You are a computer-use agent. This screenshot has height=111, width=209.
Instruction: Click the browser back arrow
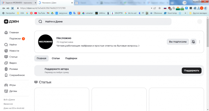pos(4,8)
